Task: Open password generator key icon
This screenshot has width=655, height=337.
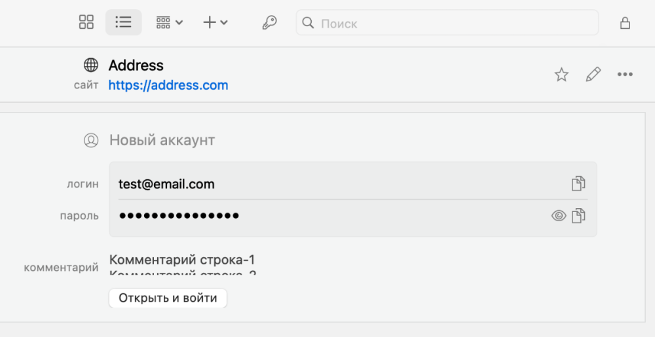Action: [x=269, y=22]
